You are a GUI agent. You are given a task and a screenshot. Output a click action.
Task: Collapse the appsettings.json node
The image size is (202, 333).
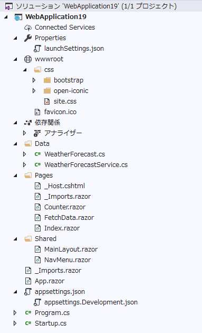point(15,292)
